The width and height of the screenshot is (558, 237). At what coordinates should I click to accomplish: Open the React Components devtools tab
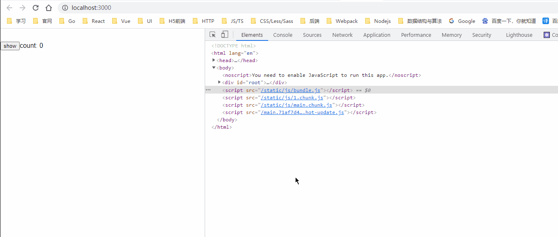(x=551, y=35)
